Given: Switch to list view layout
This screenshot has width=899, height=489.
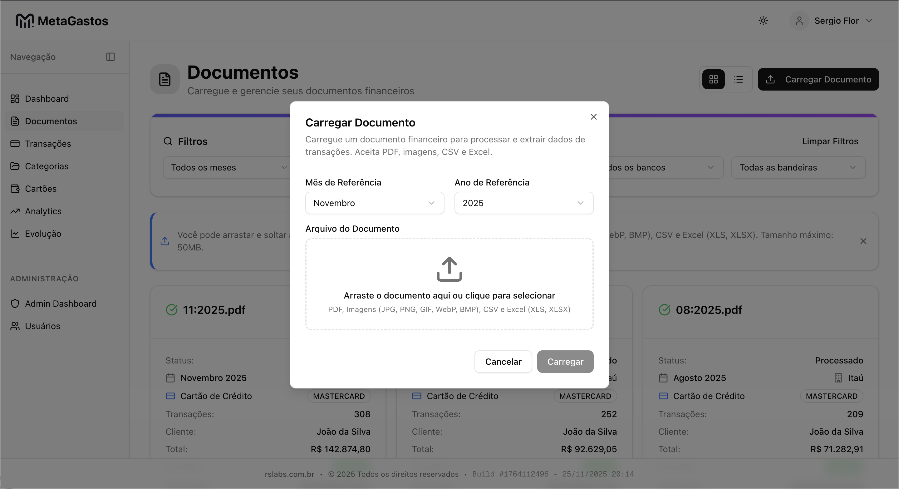Looking at the screenshot, I should tap(739, 80).
